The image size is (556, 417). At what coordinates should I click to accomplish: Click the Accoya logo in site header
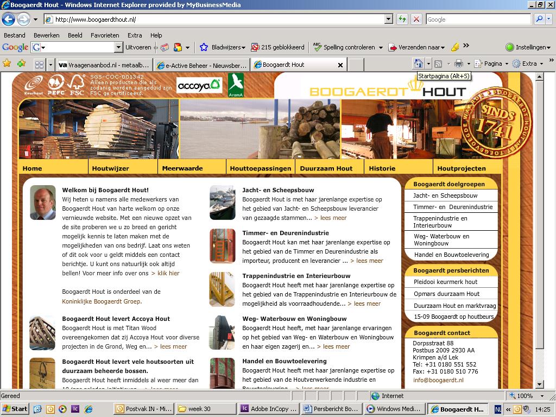[199, 85]
